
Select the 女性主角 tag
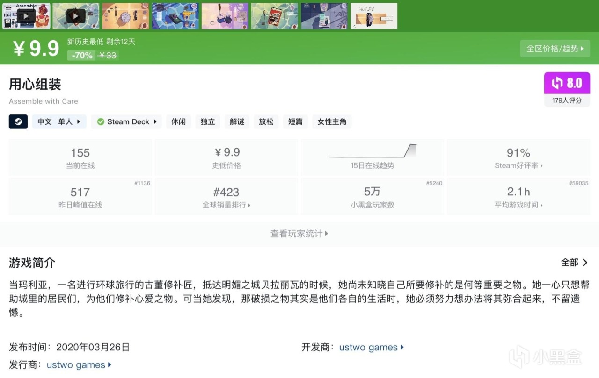(x=332, y=121)
